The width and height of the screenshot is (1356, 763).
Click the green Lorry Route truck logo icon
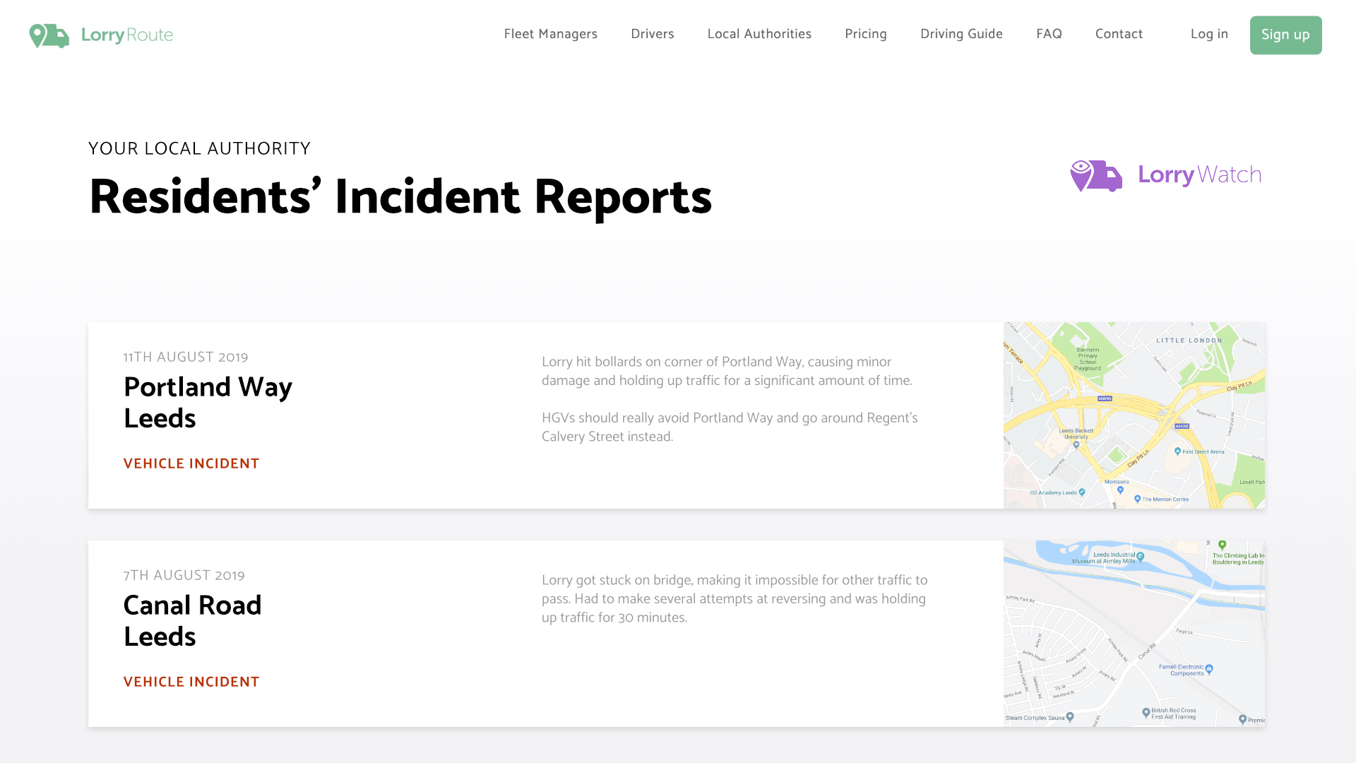click(x=49, y=35)
